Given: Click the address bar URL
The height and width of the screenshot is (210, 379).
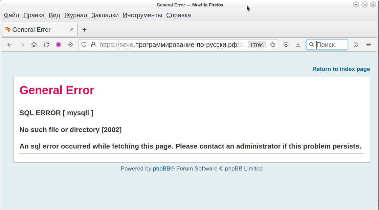Looking at the screenshot, I should 172,45.
